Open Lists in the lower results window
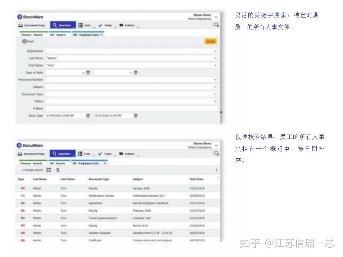The width and height of the screenshot is (343, 257). 84,154
